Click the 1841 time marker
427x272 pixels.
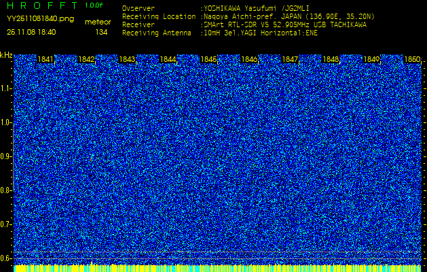pyautogui.click(x=46, y=59)
